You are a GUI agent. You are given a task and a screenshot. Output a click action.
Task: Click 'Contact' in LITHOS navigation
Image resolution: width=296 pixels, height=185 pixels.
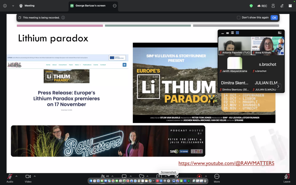(x=103, y=65)
